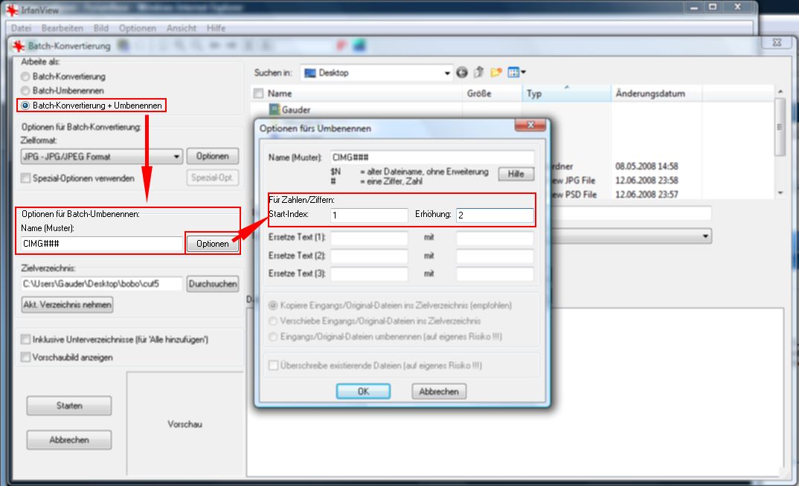Click Akt. Verzeichnis nehmen button

67,305
